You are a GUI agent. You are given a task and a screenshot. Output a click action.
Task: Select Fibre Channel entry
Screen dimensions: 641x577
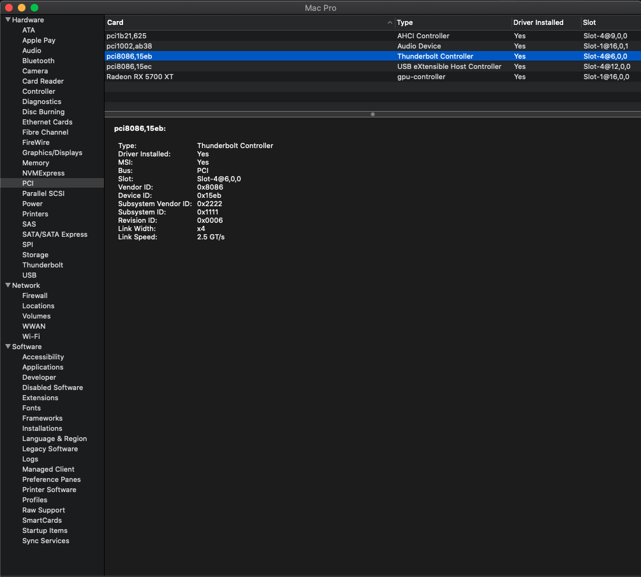pyautogui.click(x=45, y=132)
